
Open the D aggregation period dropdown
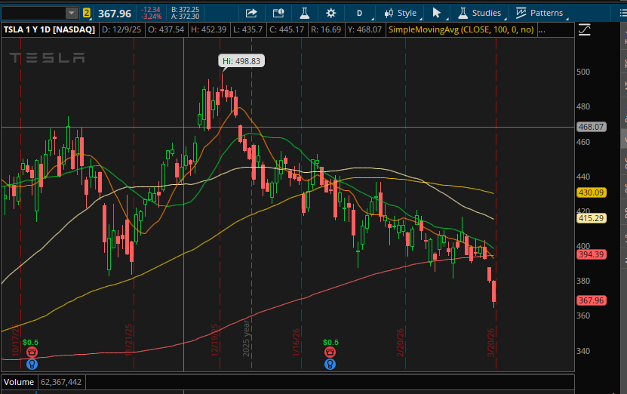click(x=361, y=13)
